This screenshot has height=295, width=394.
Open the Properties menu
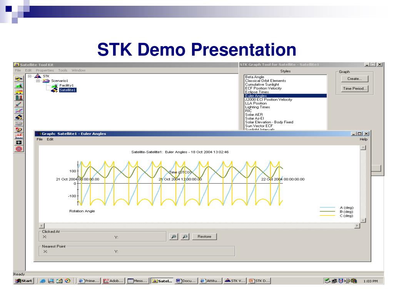45,70
